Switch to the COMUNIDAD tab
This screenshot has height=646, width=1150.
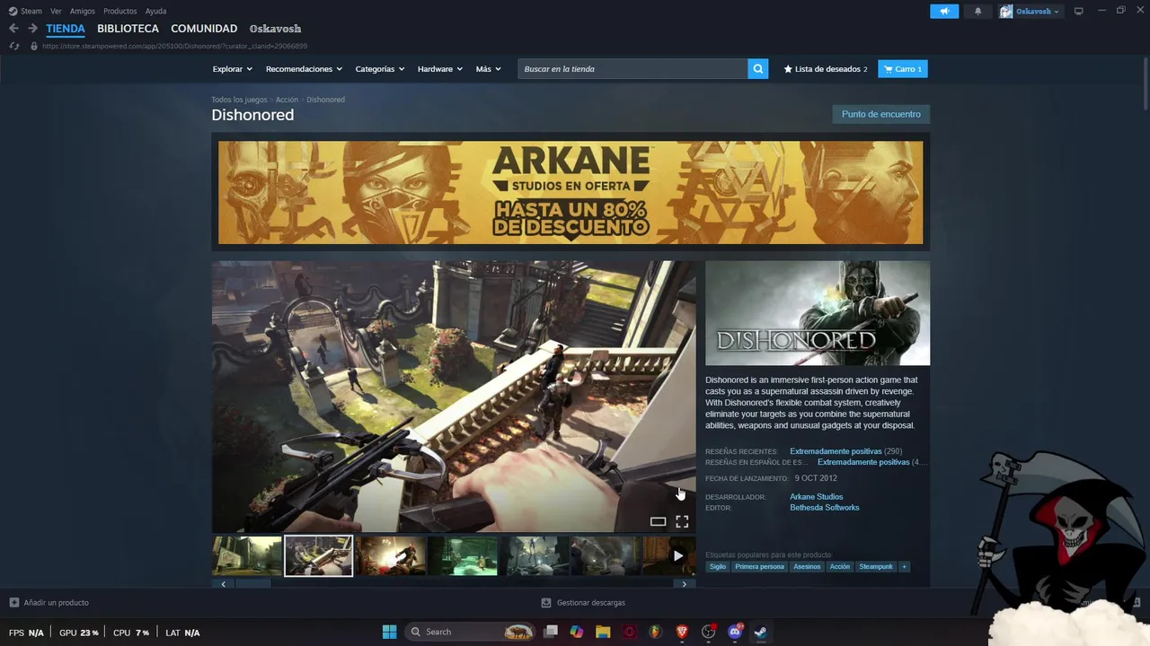pos(204,29)
